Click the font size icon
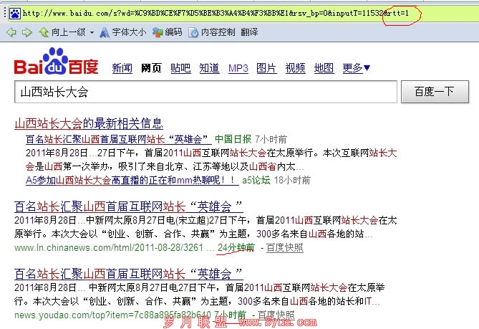 tap(105, 32)
